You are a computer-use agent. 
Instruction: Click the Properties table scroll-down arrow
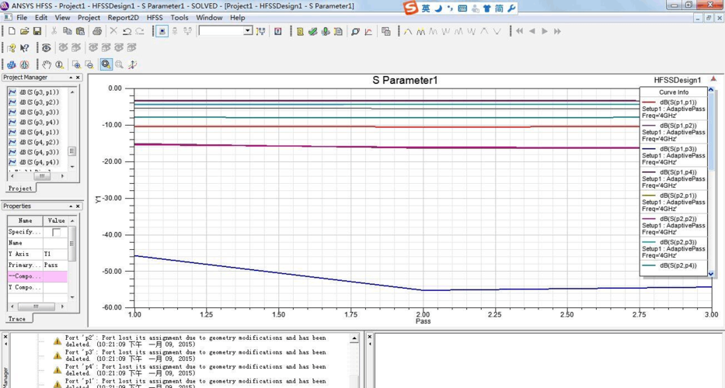72,297
